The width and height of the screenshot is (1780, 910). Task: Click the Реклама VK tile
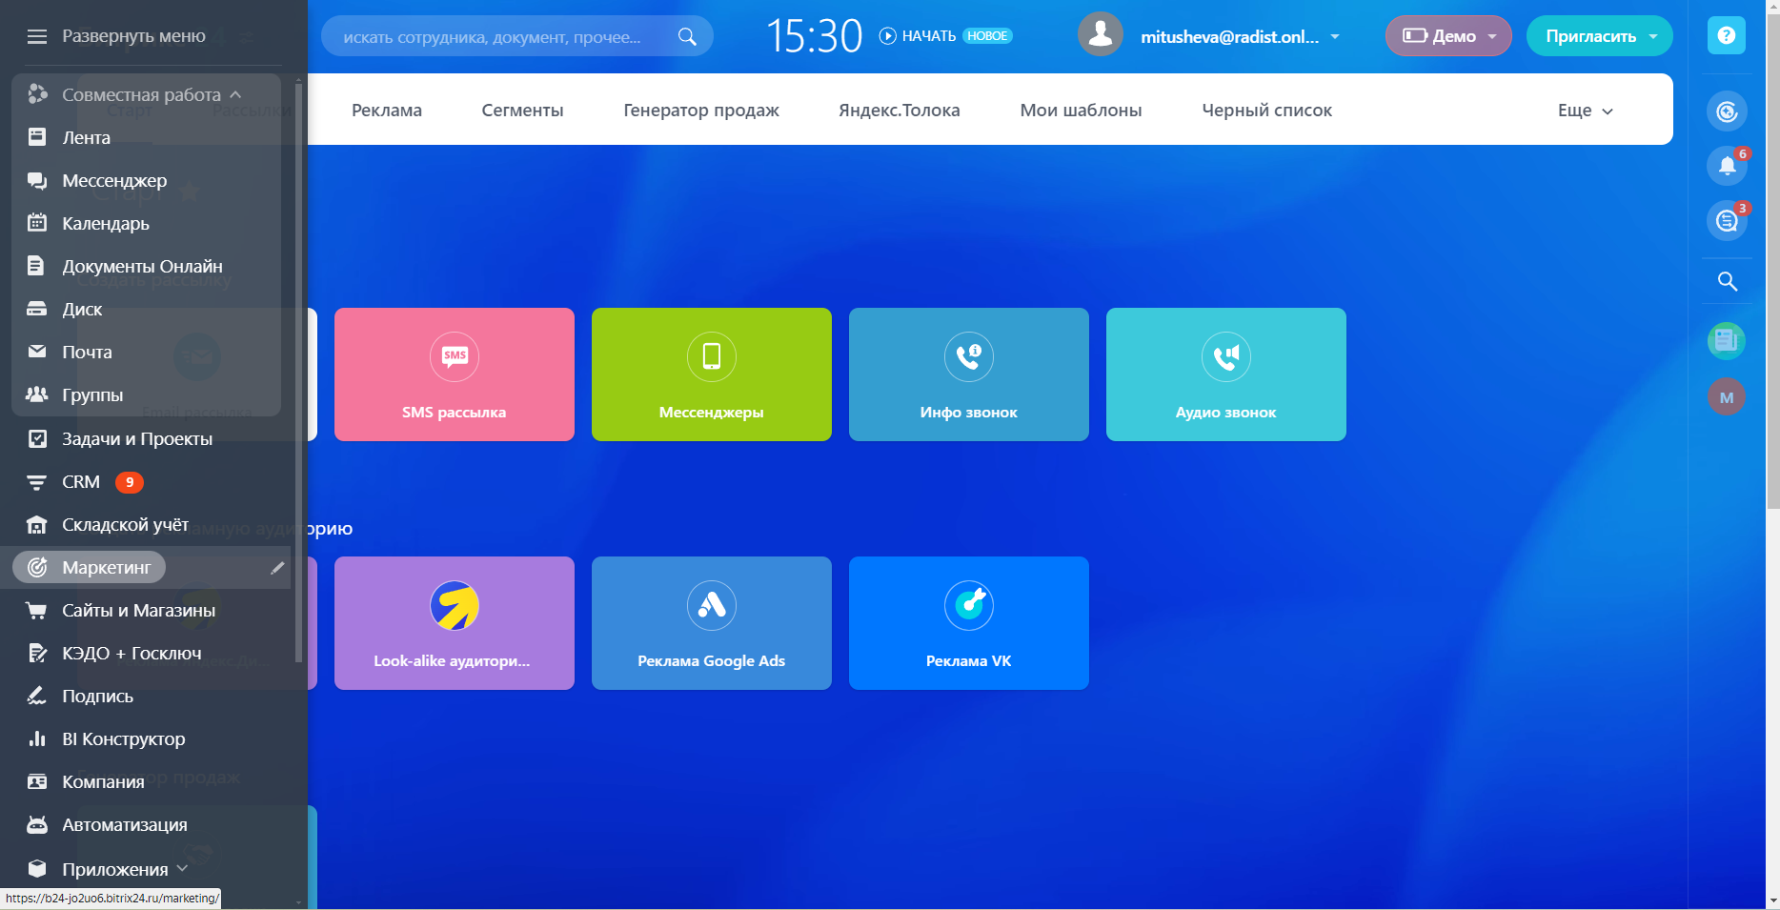[x=969, y=623]
